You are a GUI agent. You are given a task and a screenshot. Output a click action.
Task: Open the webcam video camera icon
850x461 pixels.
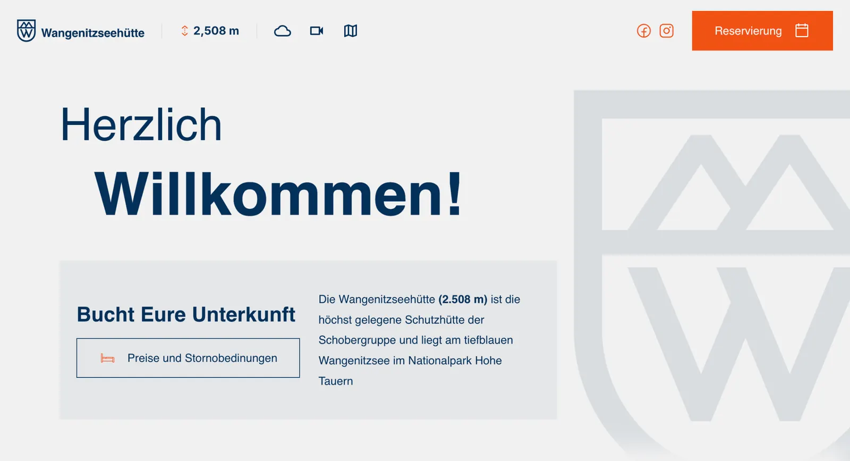point(317,31)
